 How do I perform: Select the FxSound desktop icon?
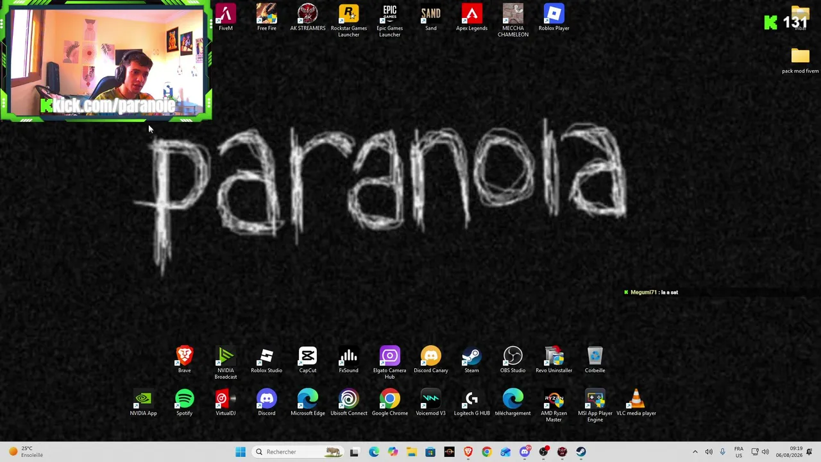349,360
